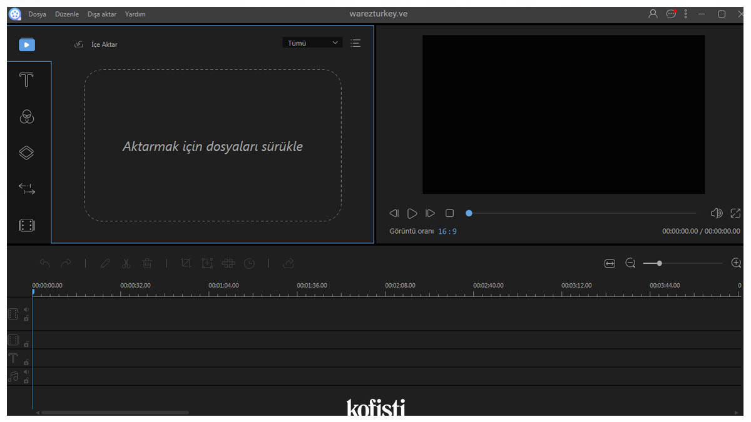Open the list view options icon
Screen dimensions: 751x422
coord(355,43)
